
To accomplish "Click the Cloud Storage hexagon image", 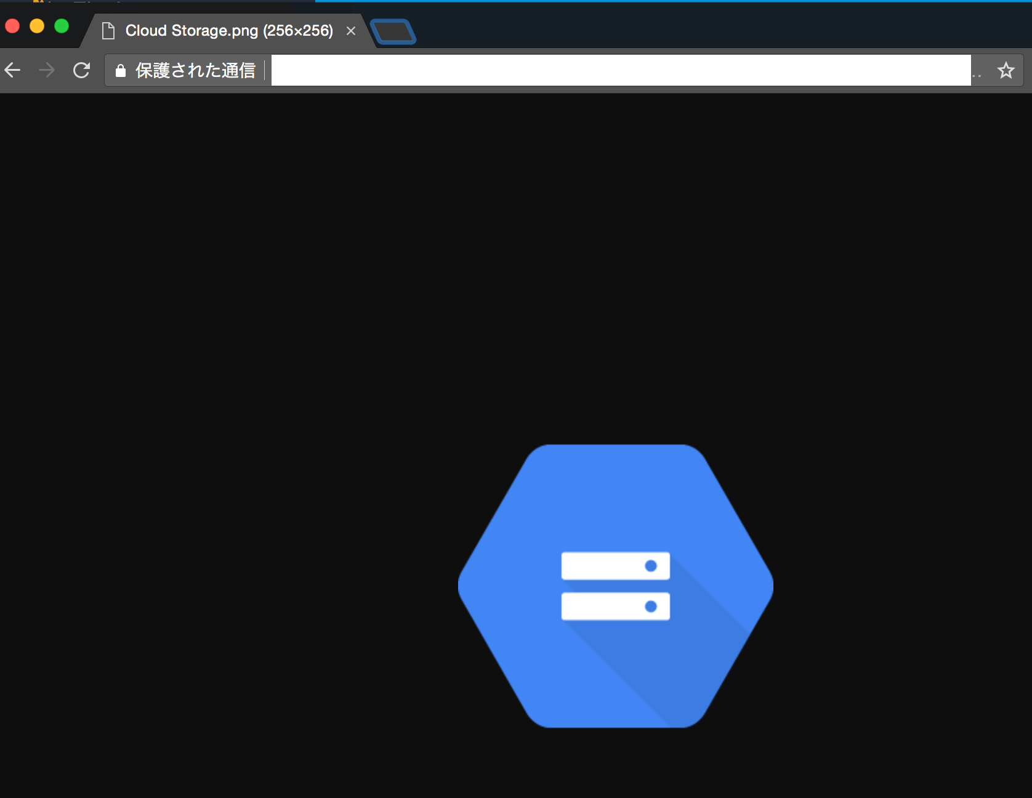I will 616,586.
